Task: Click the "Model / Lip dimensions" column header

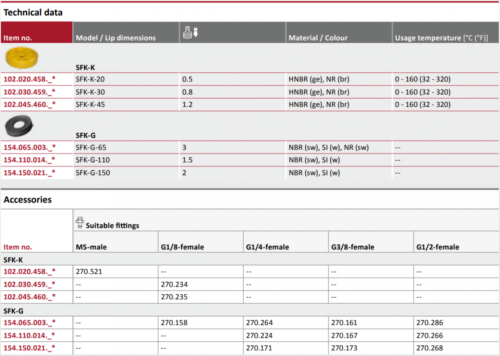Action: 116,38
